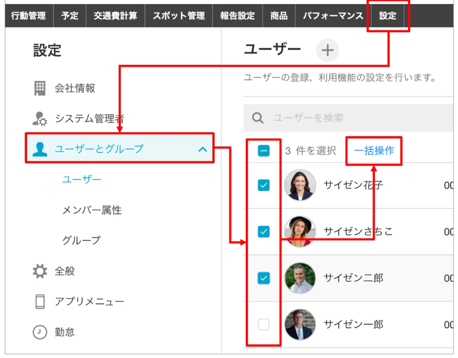Click the 勤怠 clock icon
This screenshot has height=358, width=458.
[x=40, y=332]
